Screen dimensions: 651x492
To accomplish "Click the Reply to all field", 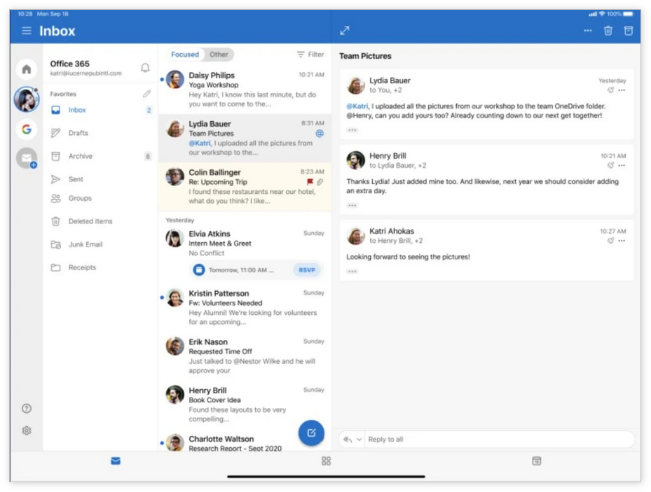I will coord(491,440).
